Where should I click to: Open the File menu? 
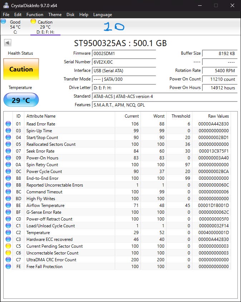pos(6,15)
